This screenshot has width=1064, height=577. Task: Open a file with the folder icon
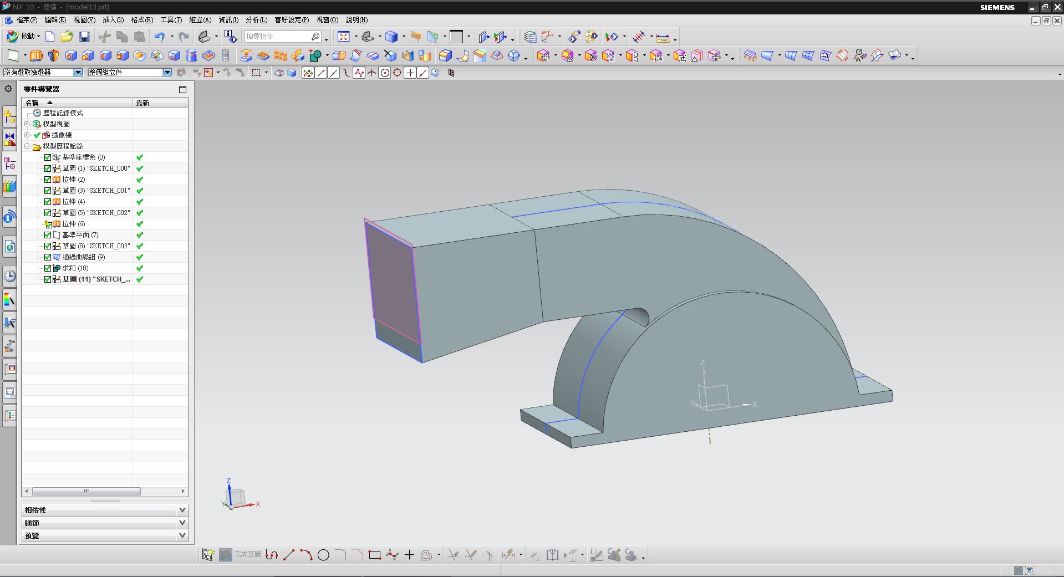pyautogui.click(x=67, y=37)
